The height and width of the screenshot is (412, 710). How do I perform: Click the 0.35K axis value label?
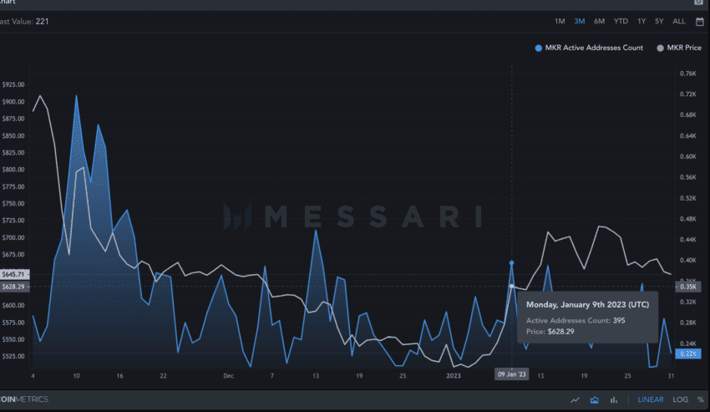click(x=688, y=287)
